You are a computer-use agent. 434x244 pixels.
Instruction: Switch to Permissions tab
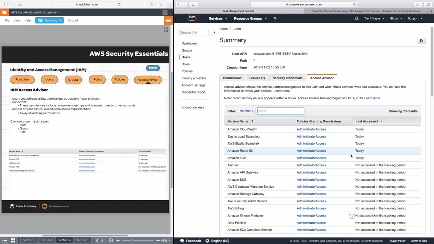(x=232, y=78)
